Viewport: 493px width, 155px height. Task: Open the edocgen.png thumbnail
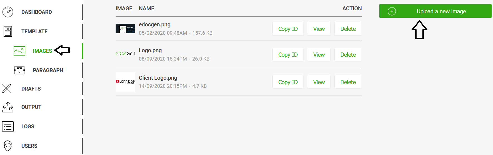[x=125, y=29]
